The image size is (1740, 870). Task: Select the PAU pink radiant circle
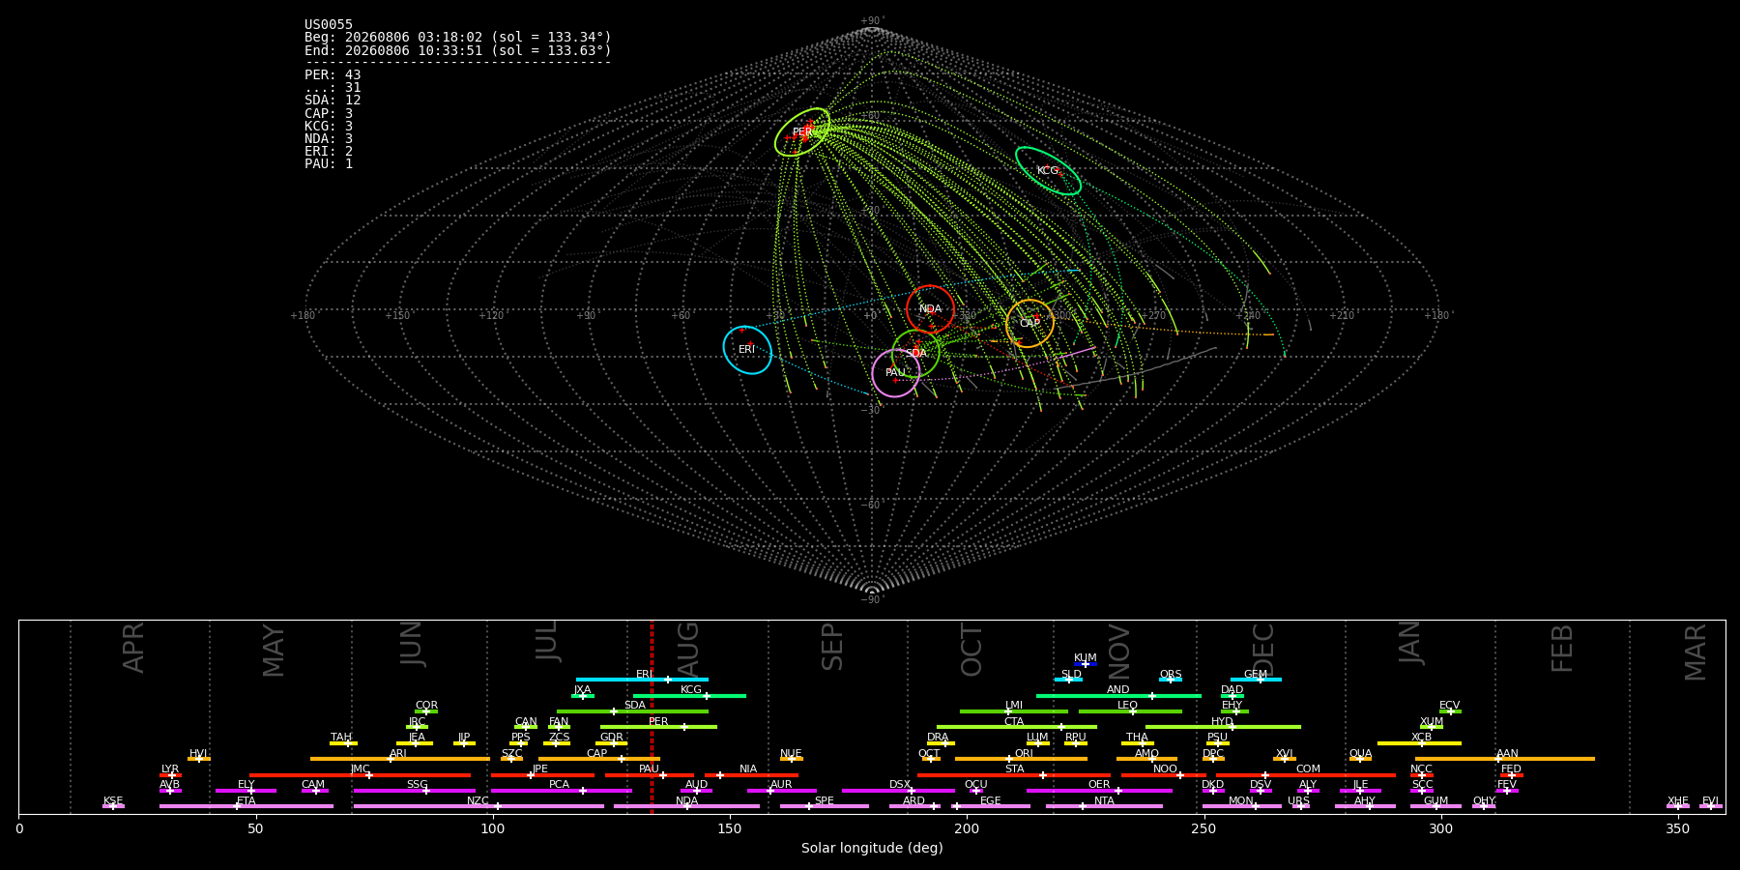pos(896,372)
